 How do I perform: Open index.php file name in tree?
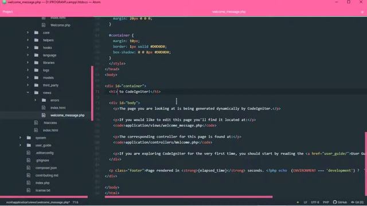point(42,183)
